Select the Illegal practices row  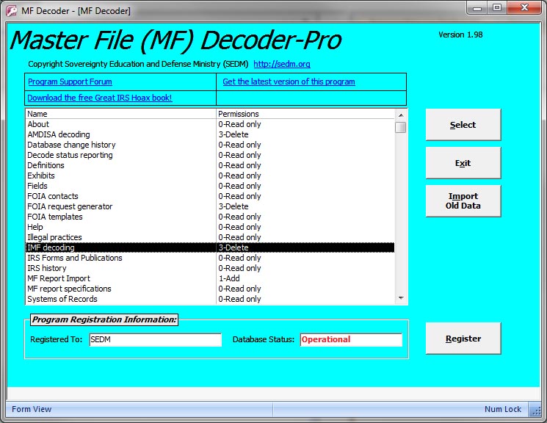(x=211, y=237)
